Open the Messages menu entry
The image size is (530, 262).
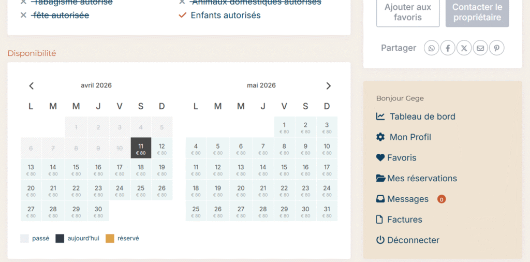point(408,199)
